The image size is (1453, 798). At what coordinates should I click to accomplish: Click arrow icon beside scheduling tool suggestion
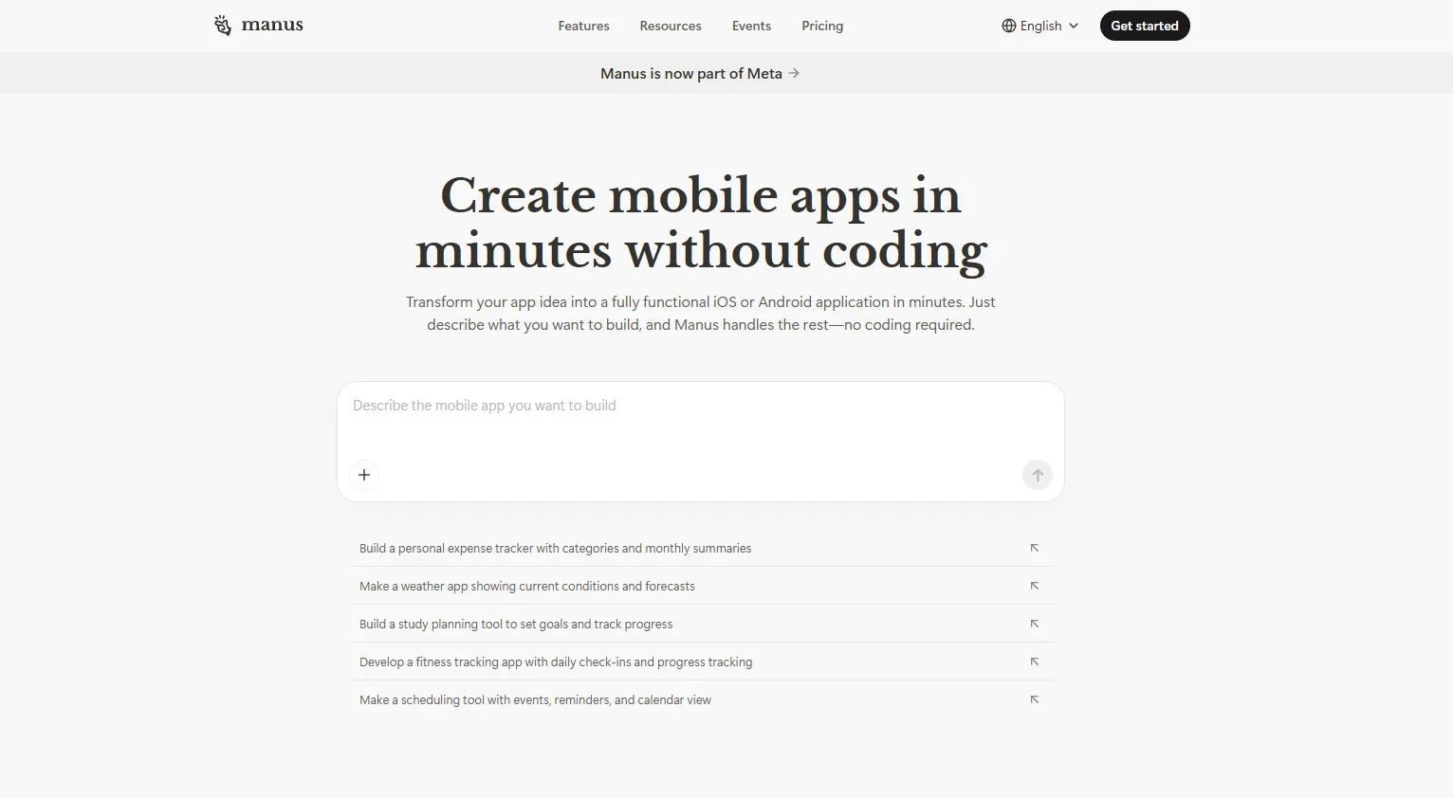[x=1034, y=699]
